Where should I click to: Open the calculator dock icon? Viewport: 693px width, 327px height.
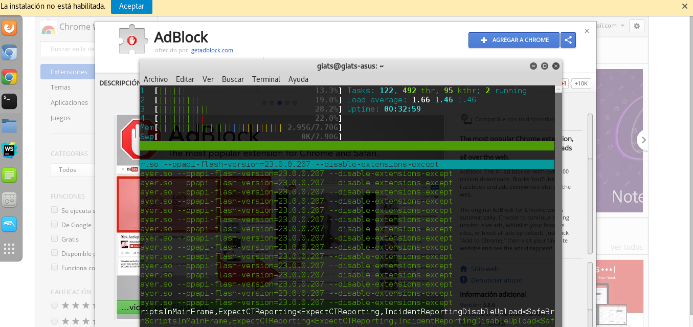click(9, 200)
